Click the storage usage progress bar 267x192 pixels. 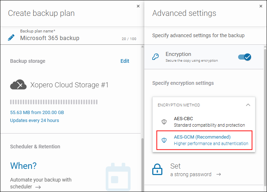tap(54, 102)
